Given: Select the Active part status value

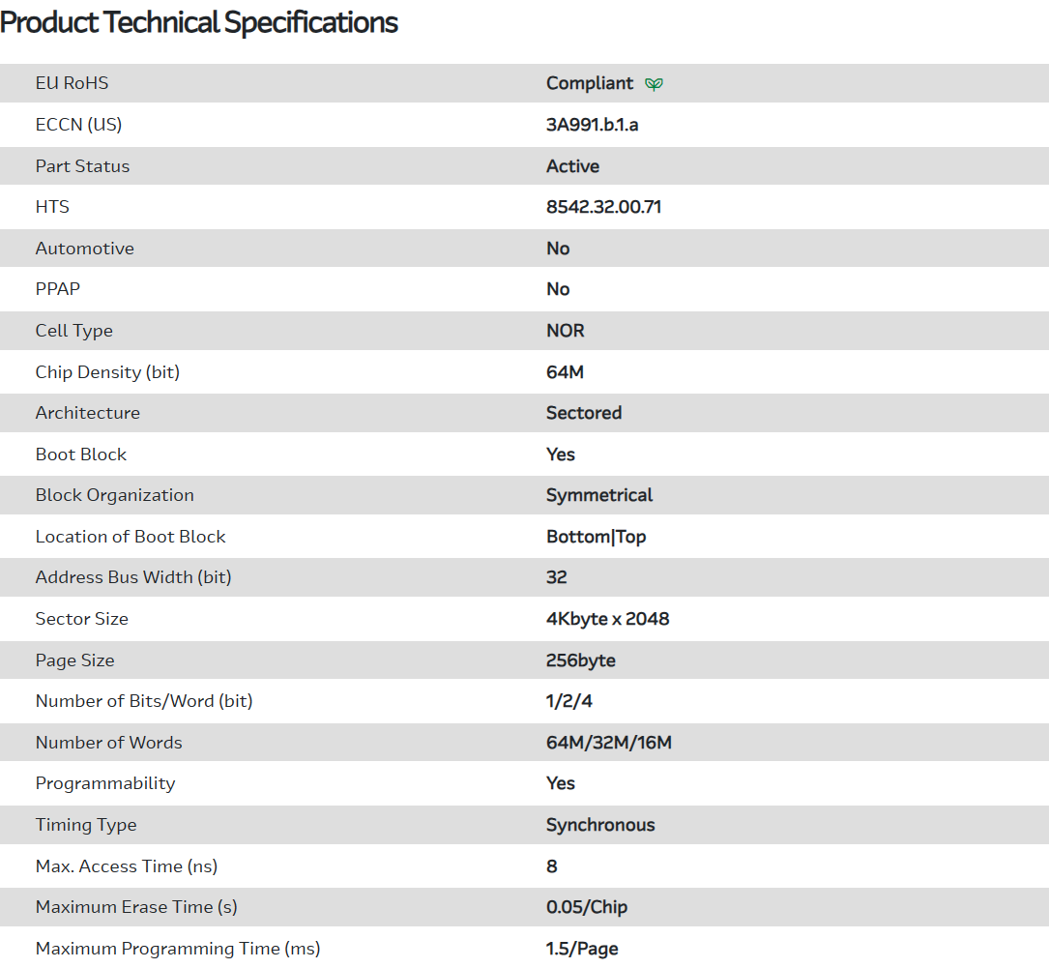Looking at the screenshot, I should [x=572, y=166].
